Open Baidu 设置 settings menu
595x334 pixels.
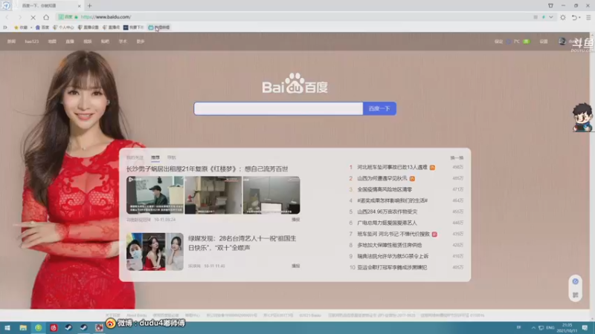coord(544,42)
